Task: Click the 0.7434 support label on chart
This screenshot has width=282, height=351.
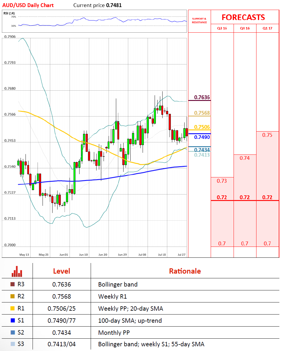Action: click(202, 149)
